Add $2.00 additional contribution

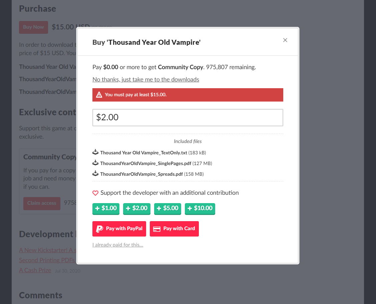click(x=137, y=208)
